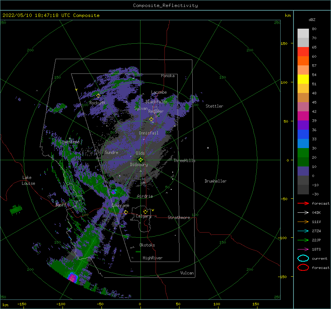Click the yellow marker west of Calgary

(126, 212)
